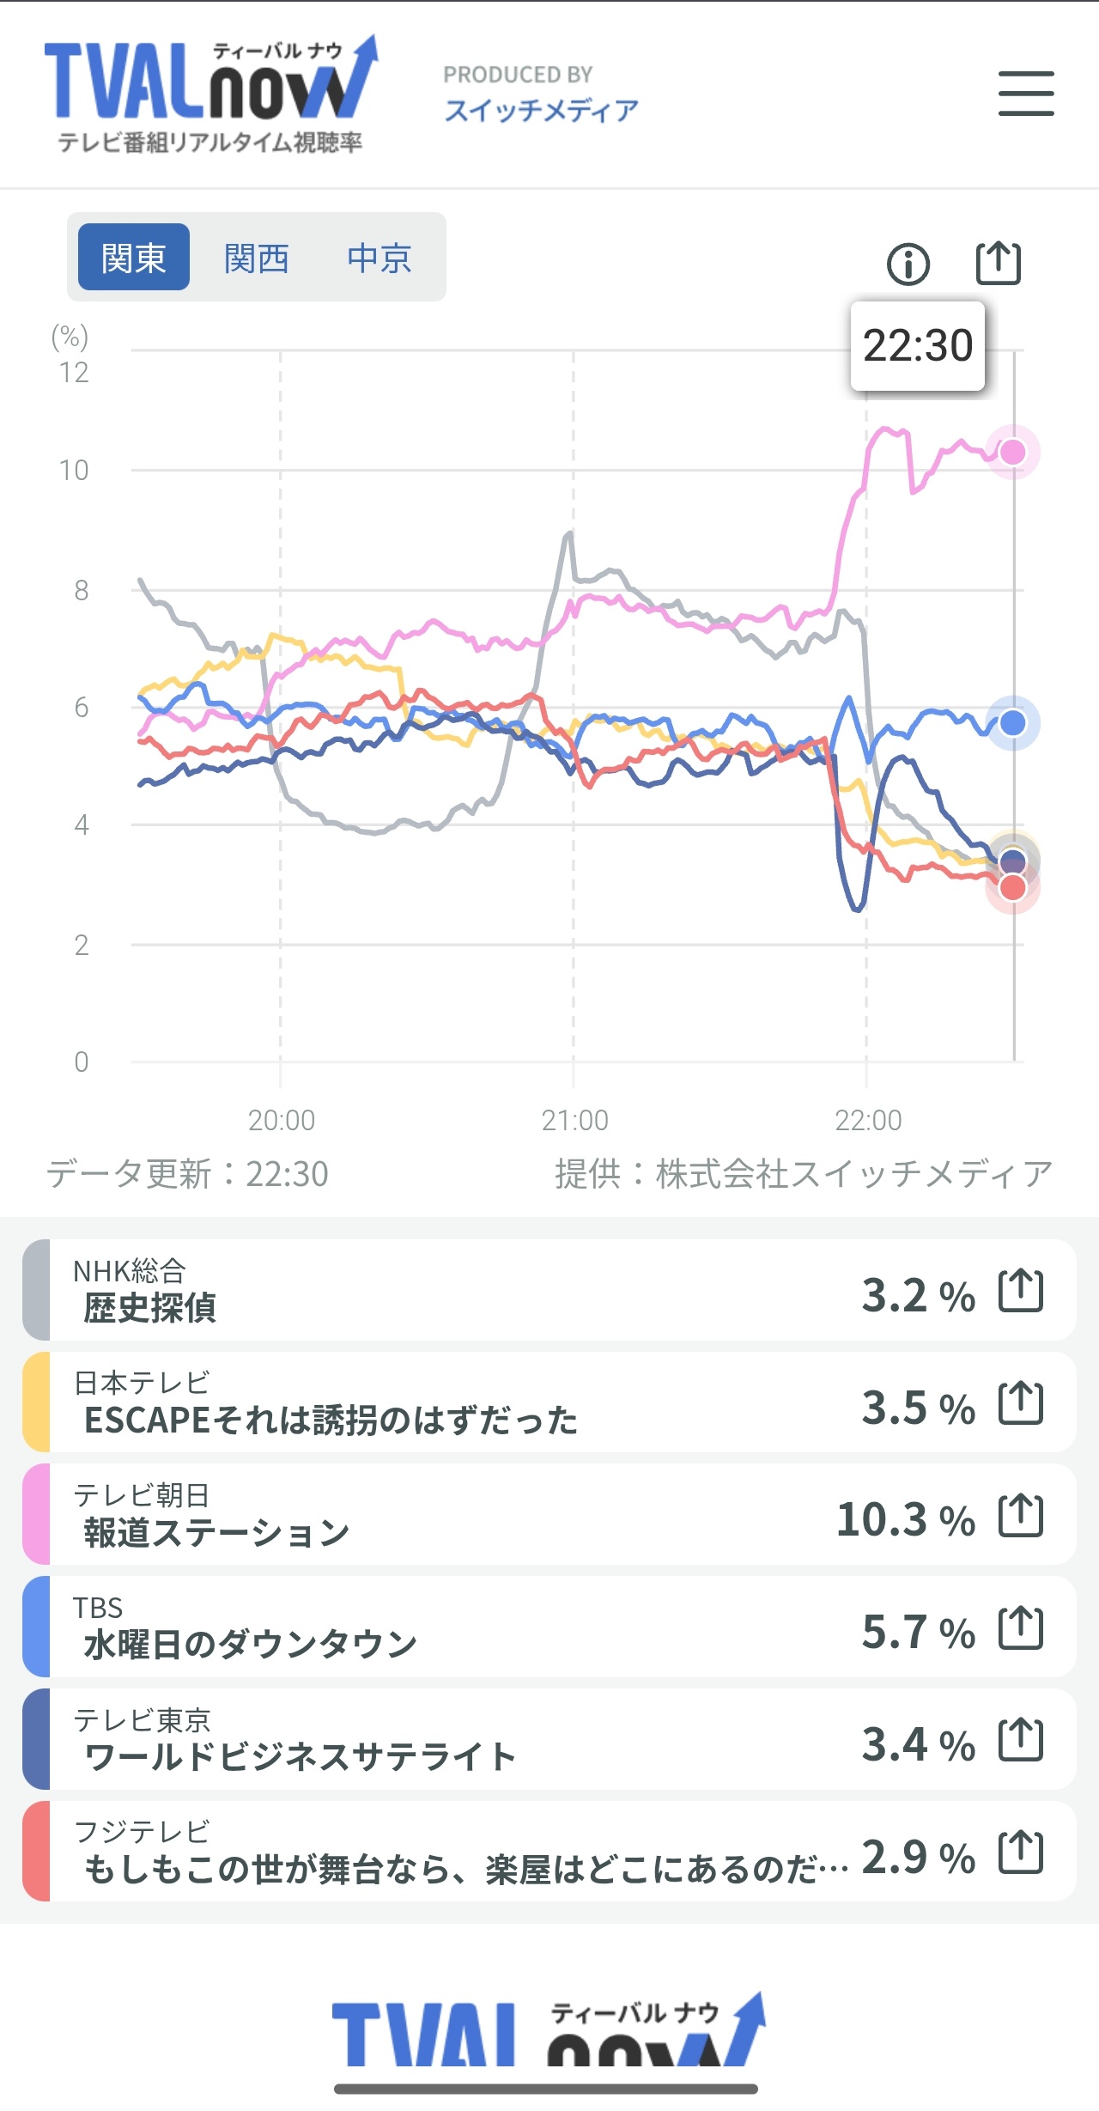The image size is (1099, 2111).
Task: Share the 日本テレビ ESCAPE rating
Action: coord(1021,1403)
